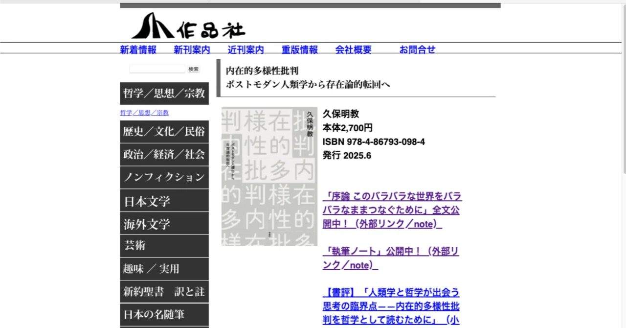
Task: Open 【書評】人類学と哲学が出会う link
Action: (x=391, y=306)
